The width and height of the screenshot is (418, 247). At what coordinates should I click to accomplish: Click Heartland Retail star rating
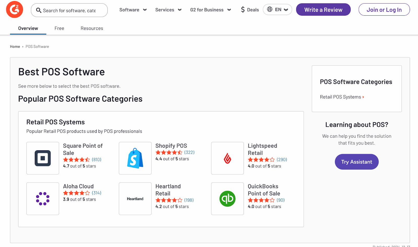point(169,200)
